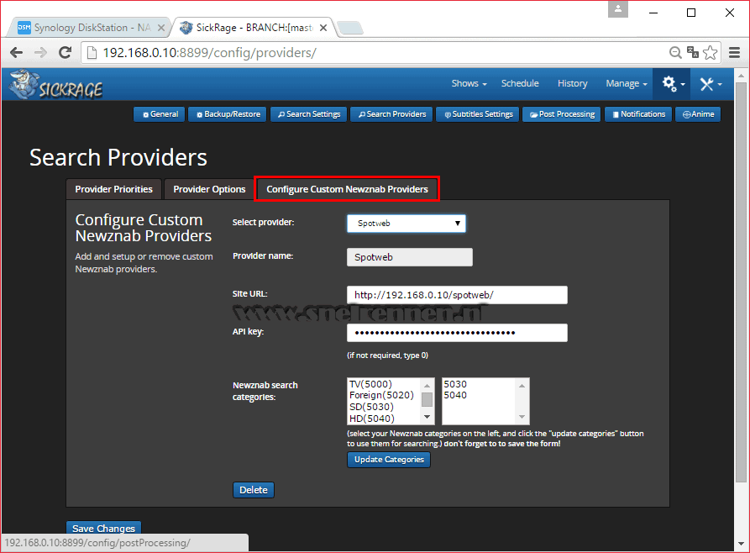Open the History page
The width and height of the screenshot is (750, 553).
pyautogui.click(x=572, y=83)
